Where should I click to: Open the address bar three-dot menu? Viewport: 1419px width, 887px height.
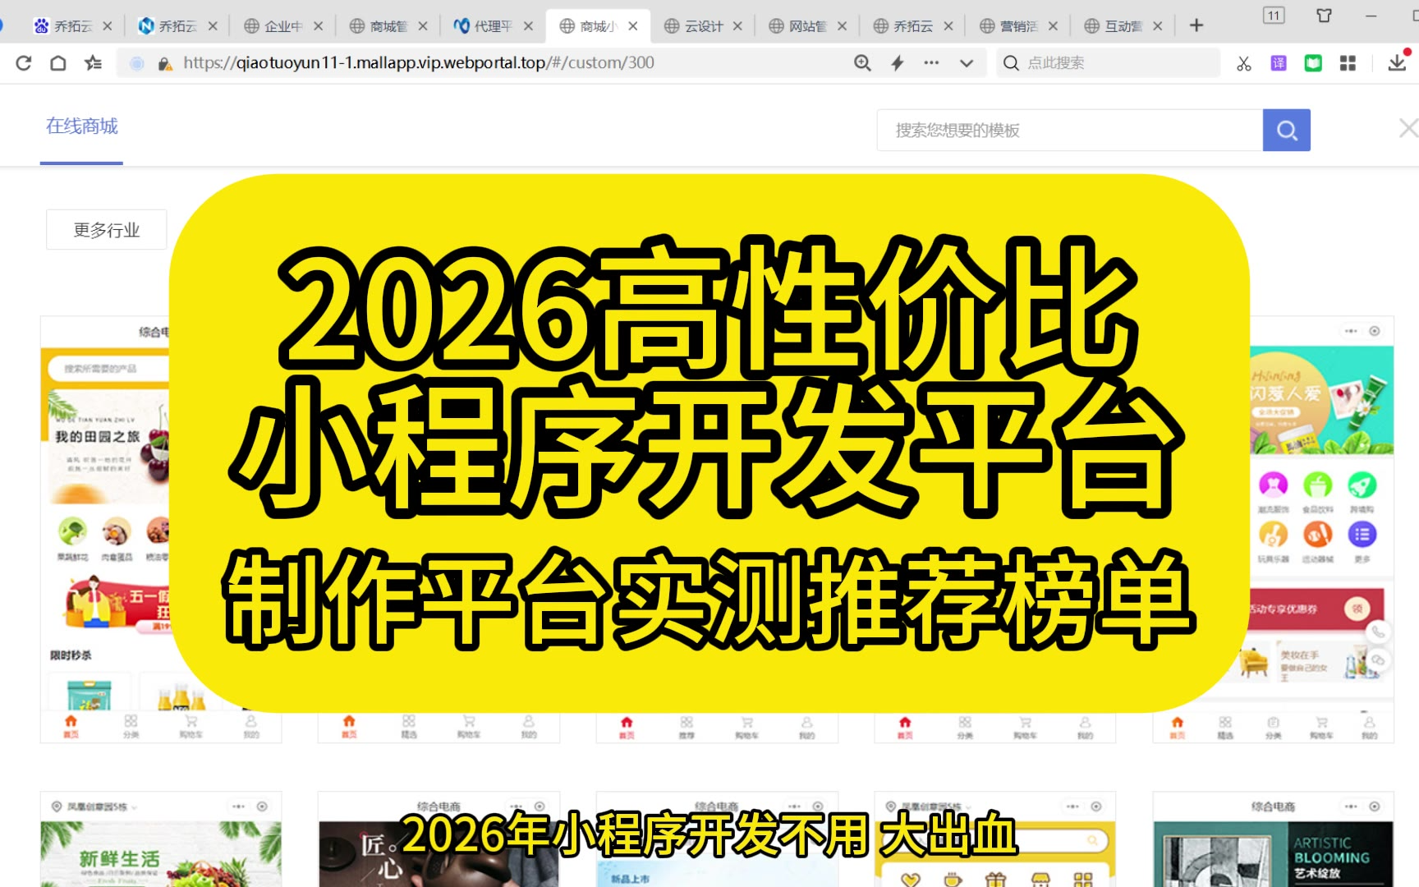click(931, 62)
